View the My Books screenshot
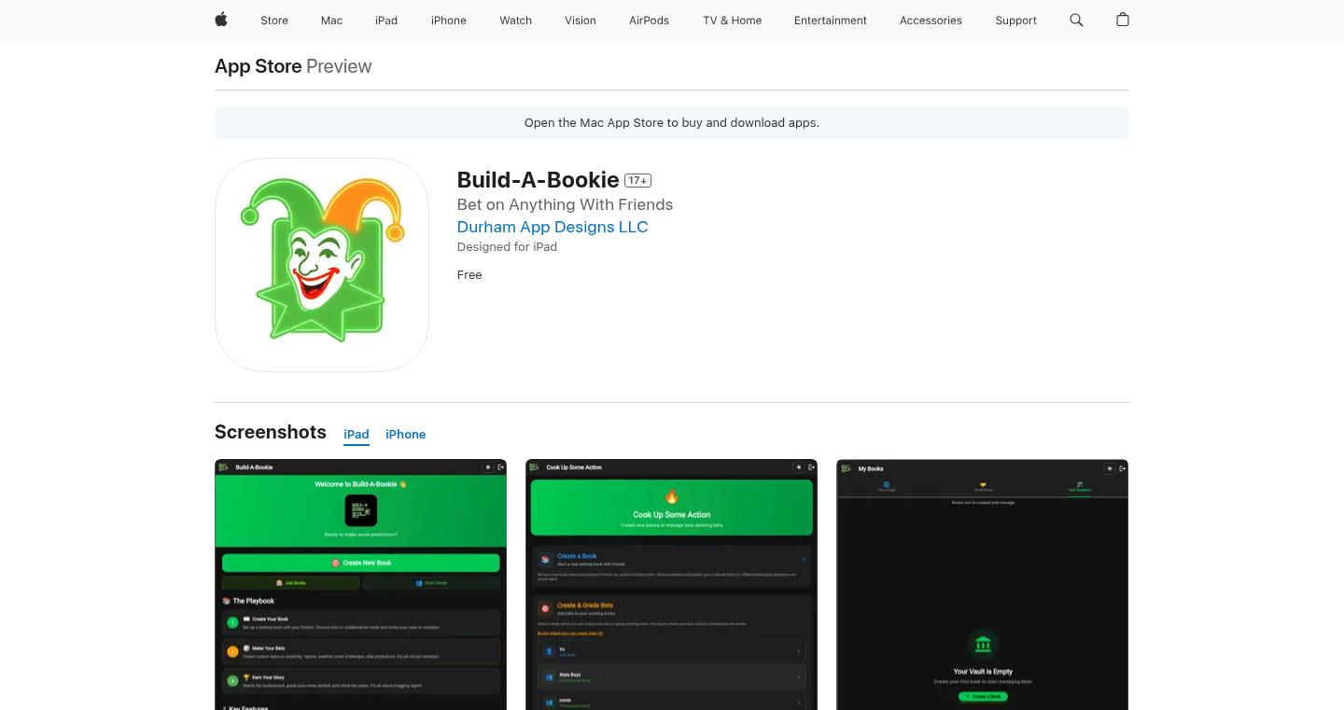1344x710 pixels. point(983,584)
